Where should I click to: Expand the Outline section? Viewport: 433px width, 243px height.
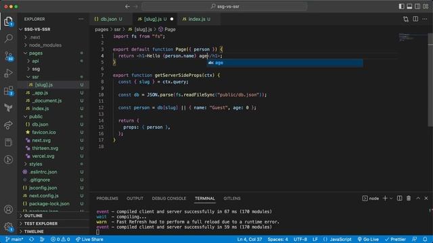53,216
